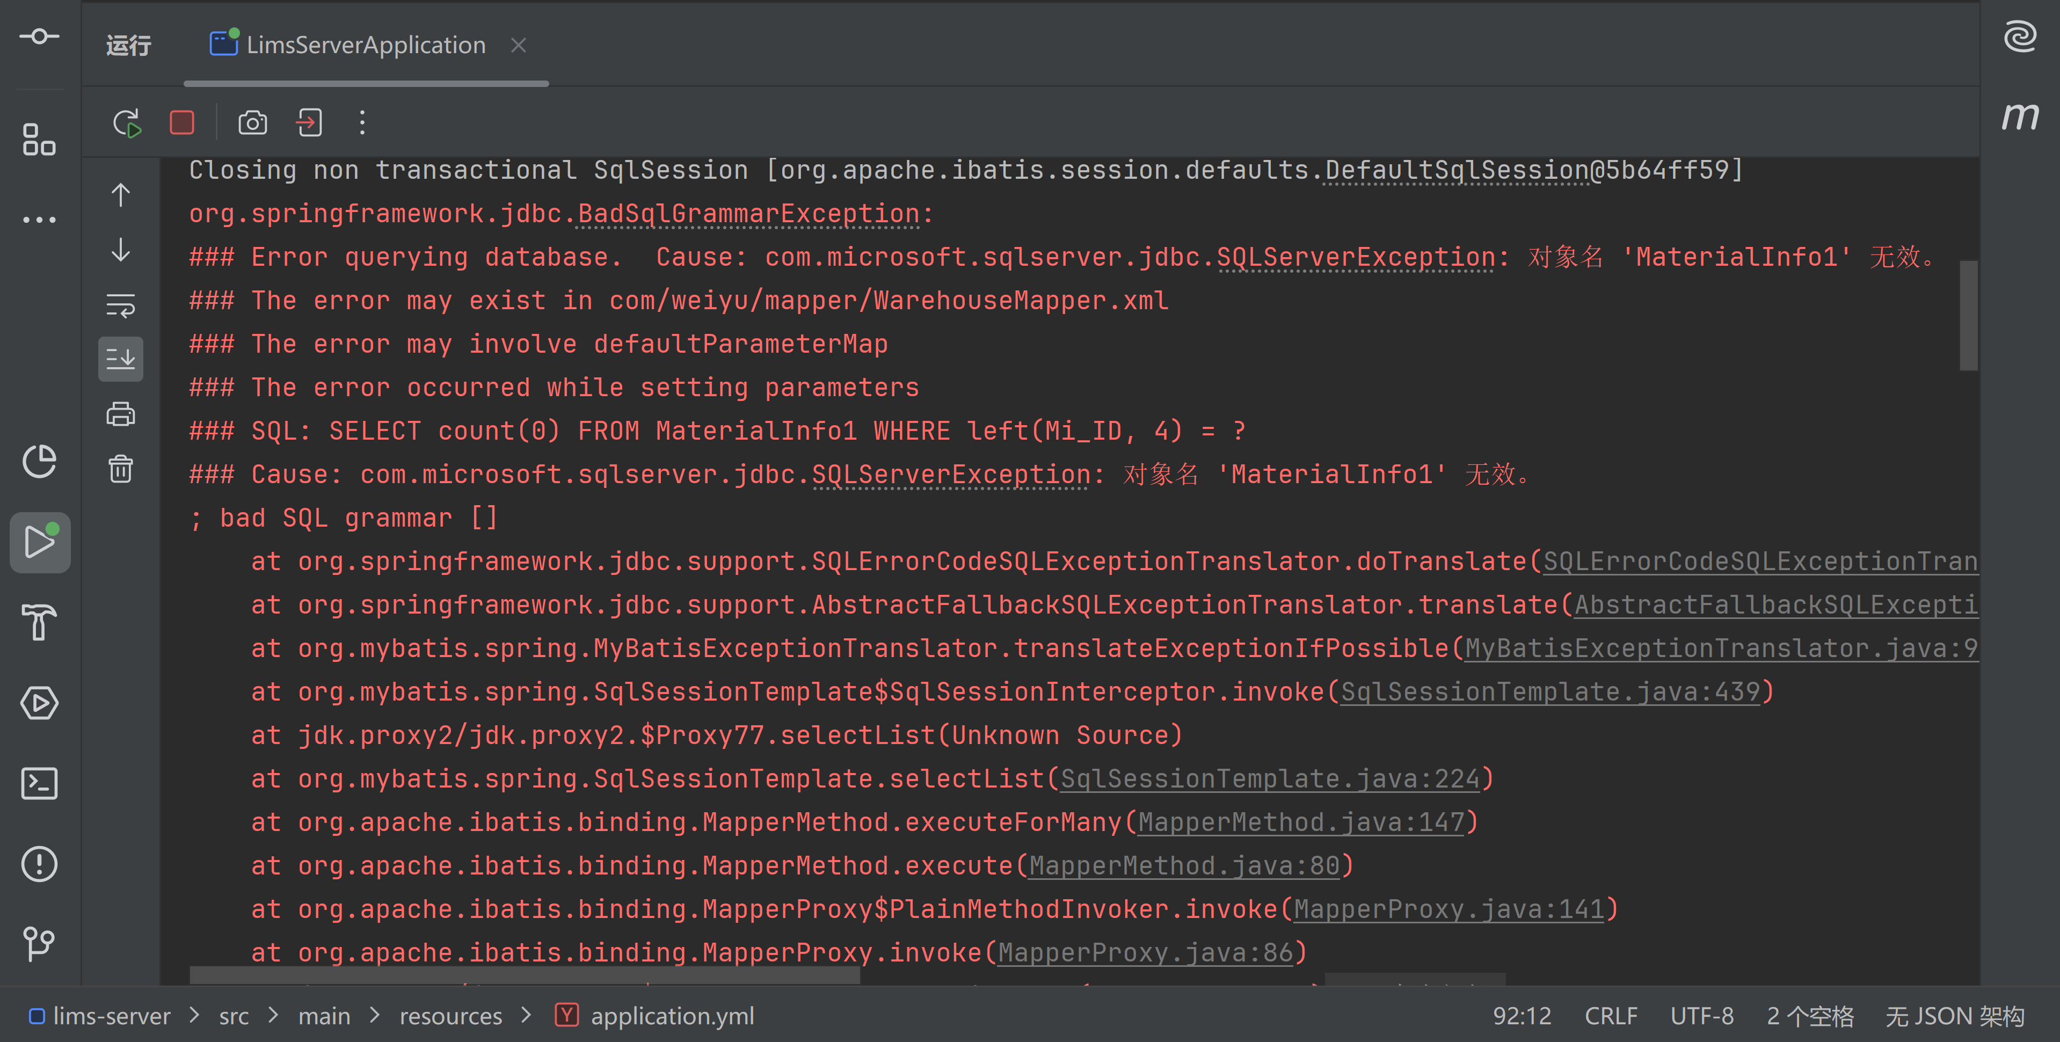
Task: Open MapperMethod.java:147 source link
Action: (x=1300, y=822)
